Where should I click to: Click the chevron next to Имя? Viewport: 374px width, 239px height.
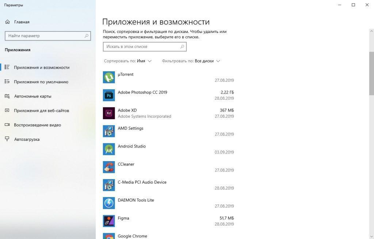pyautogui.click(x=149, y=61)
